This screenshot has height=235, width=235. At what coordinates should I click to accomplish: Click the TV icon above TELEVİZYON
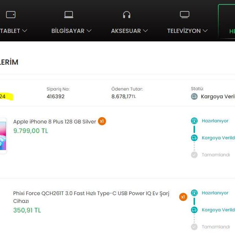[x=185, y=15]
